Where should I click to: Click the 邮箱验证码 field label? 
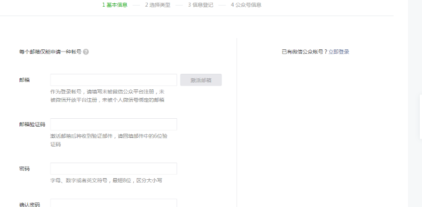[x=32, y=124]
